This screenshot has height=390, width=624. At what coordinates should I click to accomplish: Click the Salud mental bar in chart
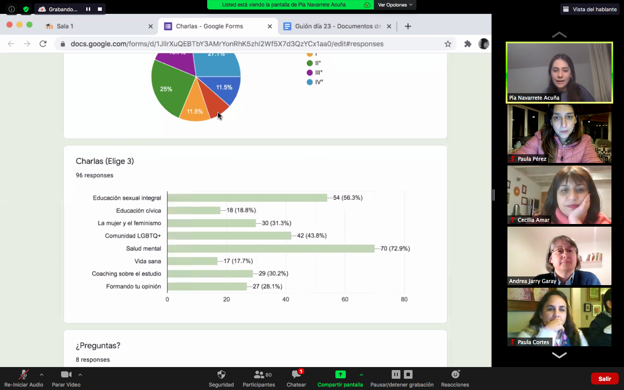pos(271,249)
